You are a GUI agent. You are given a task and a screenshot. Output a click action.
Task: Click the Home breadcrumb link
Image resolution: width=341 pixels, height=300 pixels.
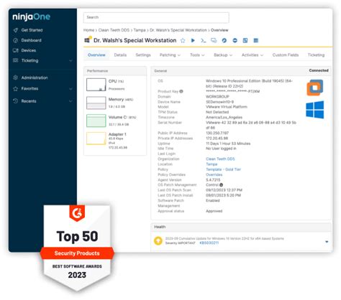[88, 30]
